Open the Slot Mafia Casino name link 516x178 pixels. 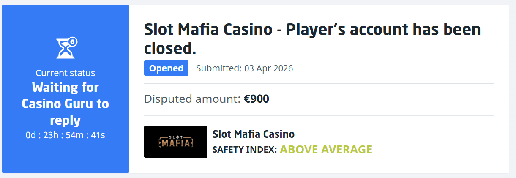pos(253,134)
